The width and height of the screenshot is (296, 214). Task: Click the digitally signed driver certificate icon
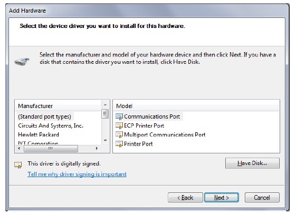(18, 165)
